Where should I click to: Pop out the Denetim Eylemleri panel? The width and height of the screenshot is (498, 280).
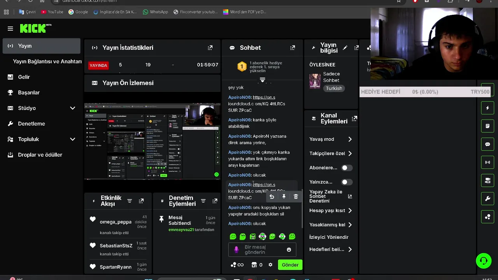(x=215, y=201)
